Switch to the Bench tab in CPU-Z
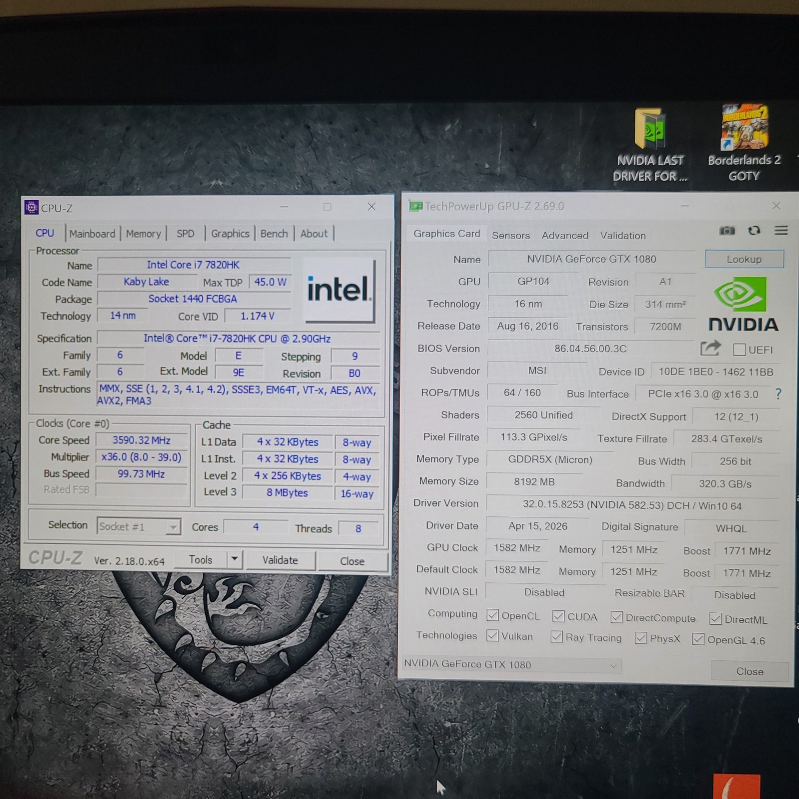 click(x=274, y=234)
